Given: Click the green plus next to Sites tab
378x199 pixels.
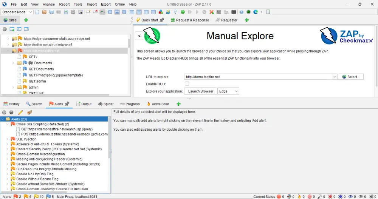Looking at the screenshot, I should coord(26,20).
